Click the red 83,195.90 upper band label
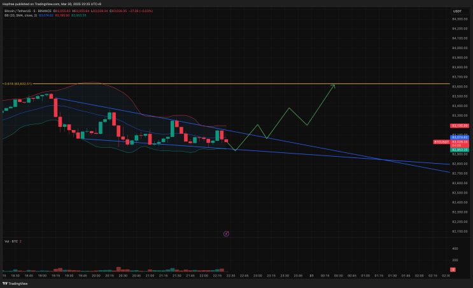 460,126
